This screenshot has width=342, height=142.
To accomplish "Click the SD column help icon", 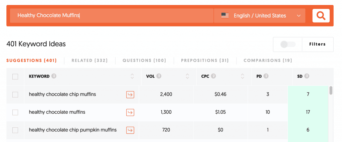I will click(x=307, y=76).
